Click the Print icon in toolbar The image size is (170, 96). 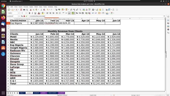24,10
